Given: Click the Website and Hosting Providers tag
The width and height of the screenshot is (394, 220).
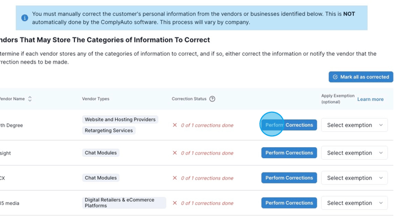Looking at the screenshot, I should coord(120,119).
